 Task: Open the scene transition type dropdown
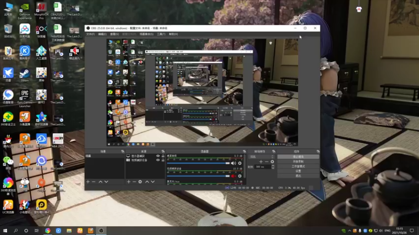pyautogui.click(x=261, y=157)
